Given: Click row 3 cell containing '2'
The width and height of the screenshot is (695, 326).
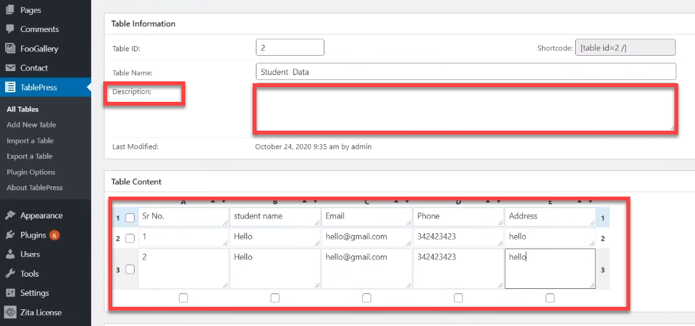Looking at the screenshot, I should 183,269.
